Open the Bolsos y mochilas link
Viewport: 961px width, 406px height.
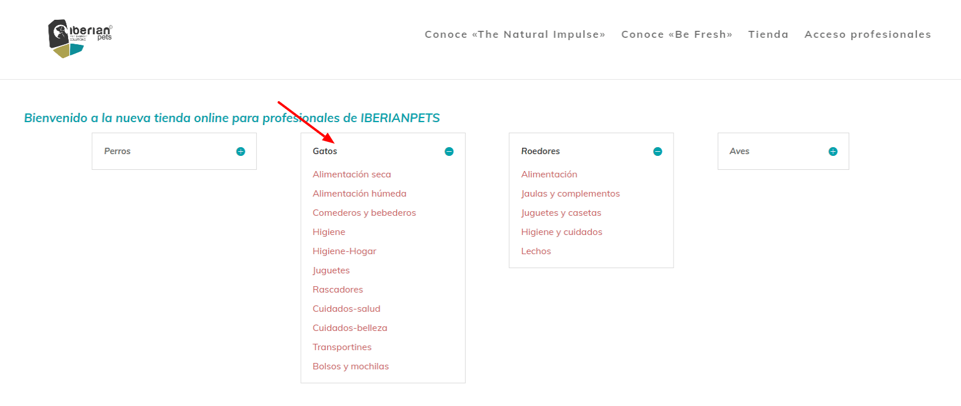[x=350, y=366]
